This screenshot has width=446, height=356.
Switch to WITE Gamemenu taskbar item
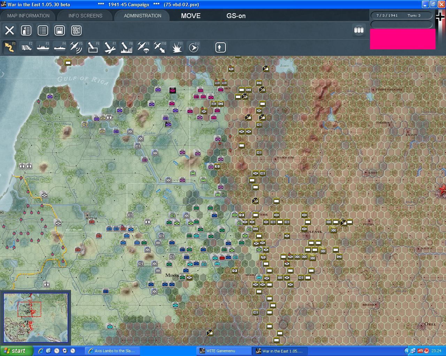coord(224,351)
